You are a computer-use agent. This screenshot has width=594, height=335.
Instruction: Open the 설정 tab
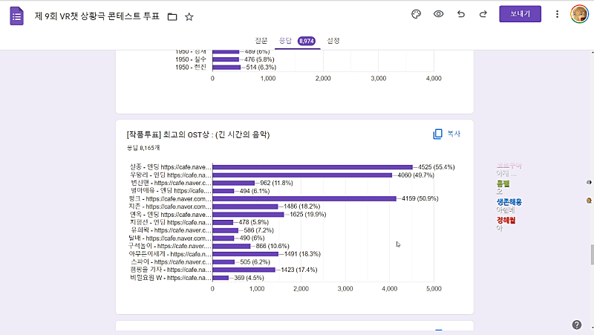click(x=333, y=41)
